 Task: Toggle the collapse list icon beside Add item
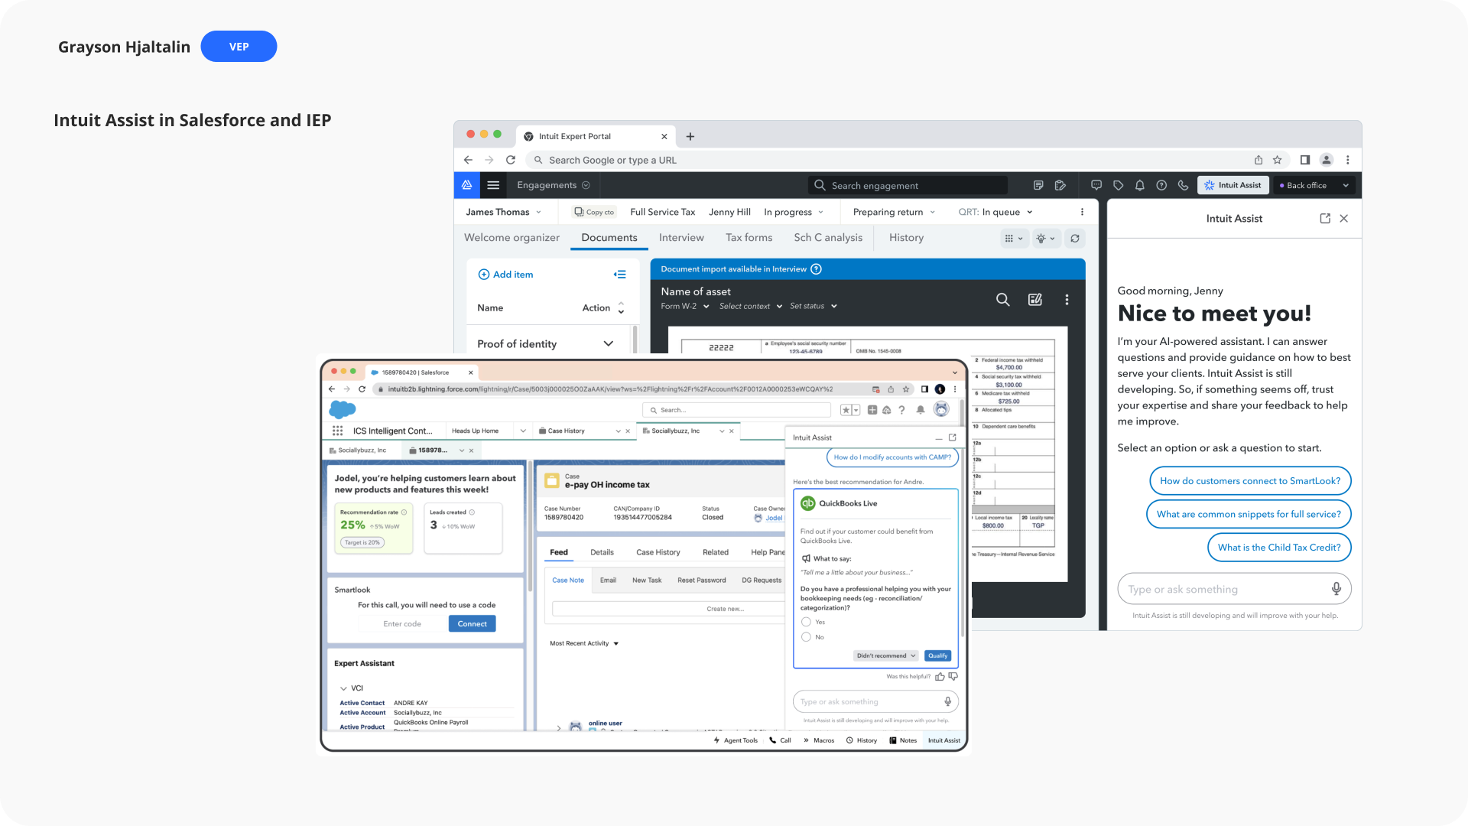(619, 275)
